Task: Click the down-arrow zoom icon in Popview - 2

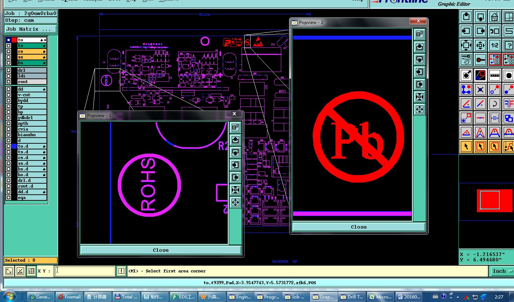Action: coord(419,59)
